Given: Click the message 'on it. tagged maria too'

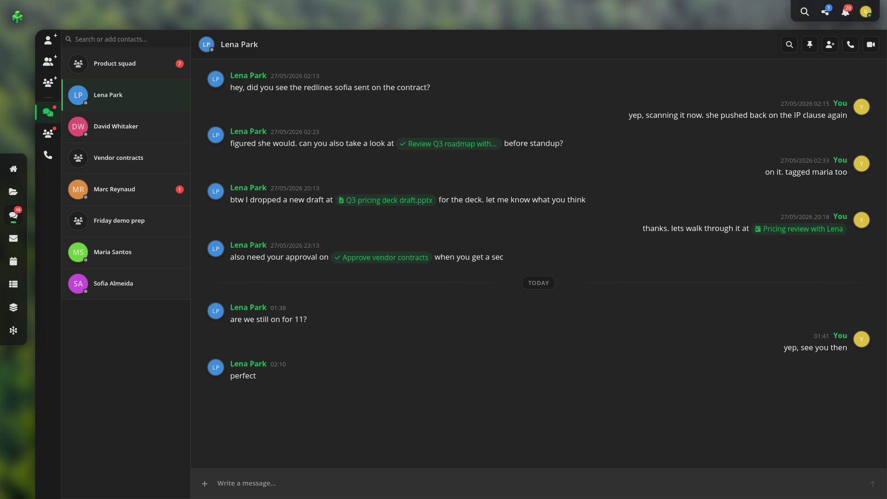Looking at the screenshot, I should click(x=806, y=172).
